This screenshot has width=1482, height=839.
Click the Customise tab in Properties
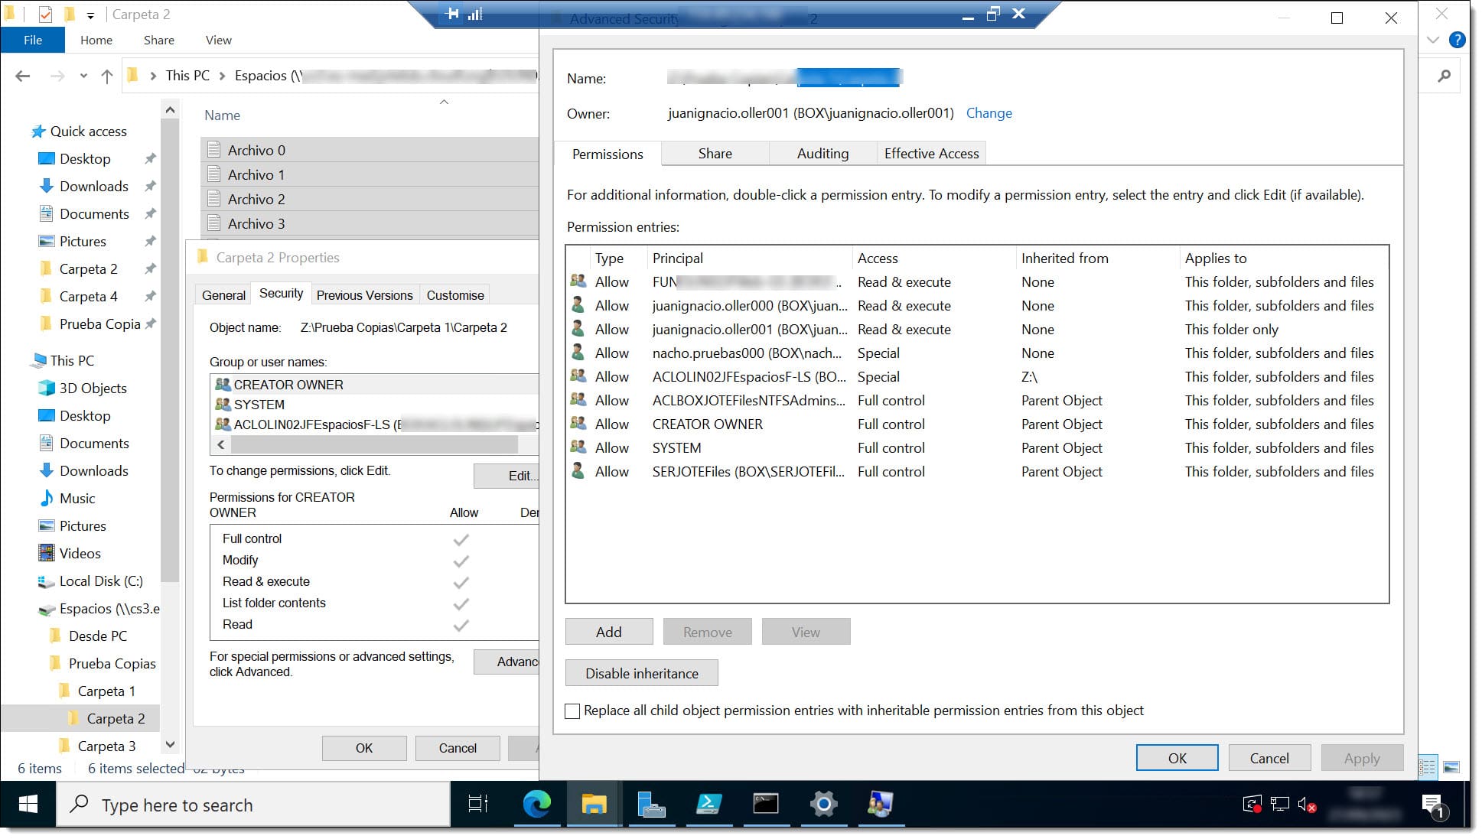[x=455, y=294]
